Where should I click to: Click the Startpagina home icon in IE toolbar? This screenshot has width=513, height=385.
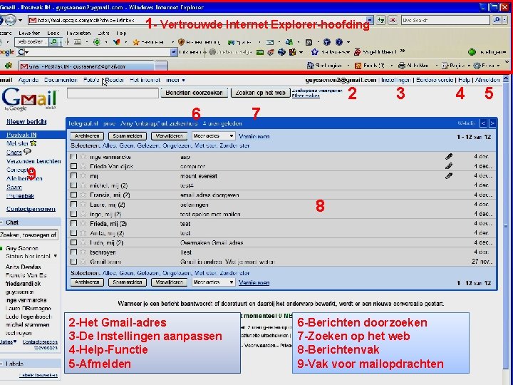pyautogui.click(x=310, y=66)
